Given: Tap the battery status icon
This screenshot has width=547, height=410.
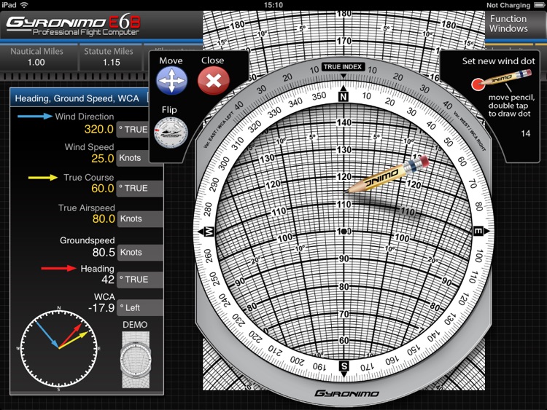Looking at the screenshot, I should tap(539, 5).
